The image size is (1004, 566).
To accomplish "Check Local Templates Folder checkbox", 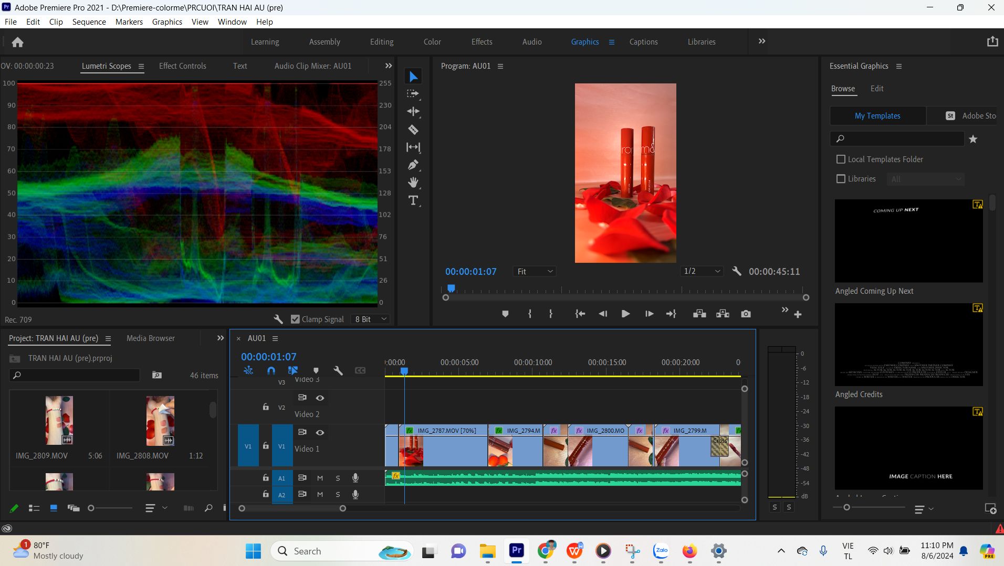I will (841, 159).
